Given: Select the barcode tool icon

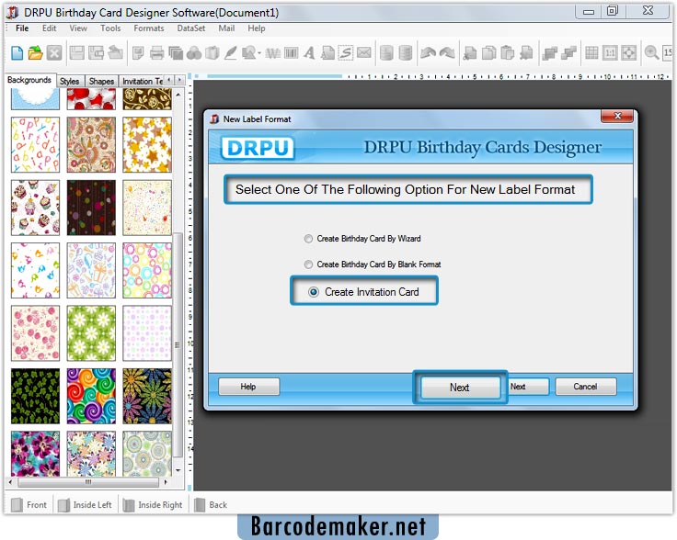Looking at the screenshot, I should tap(291, 53).
